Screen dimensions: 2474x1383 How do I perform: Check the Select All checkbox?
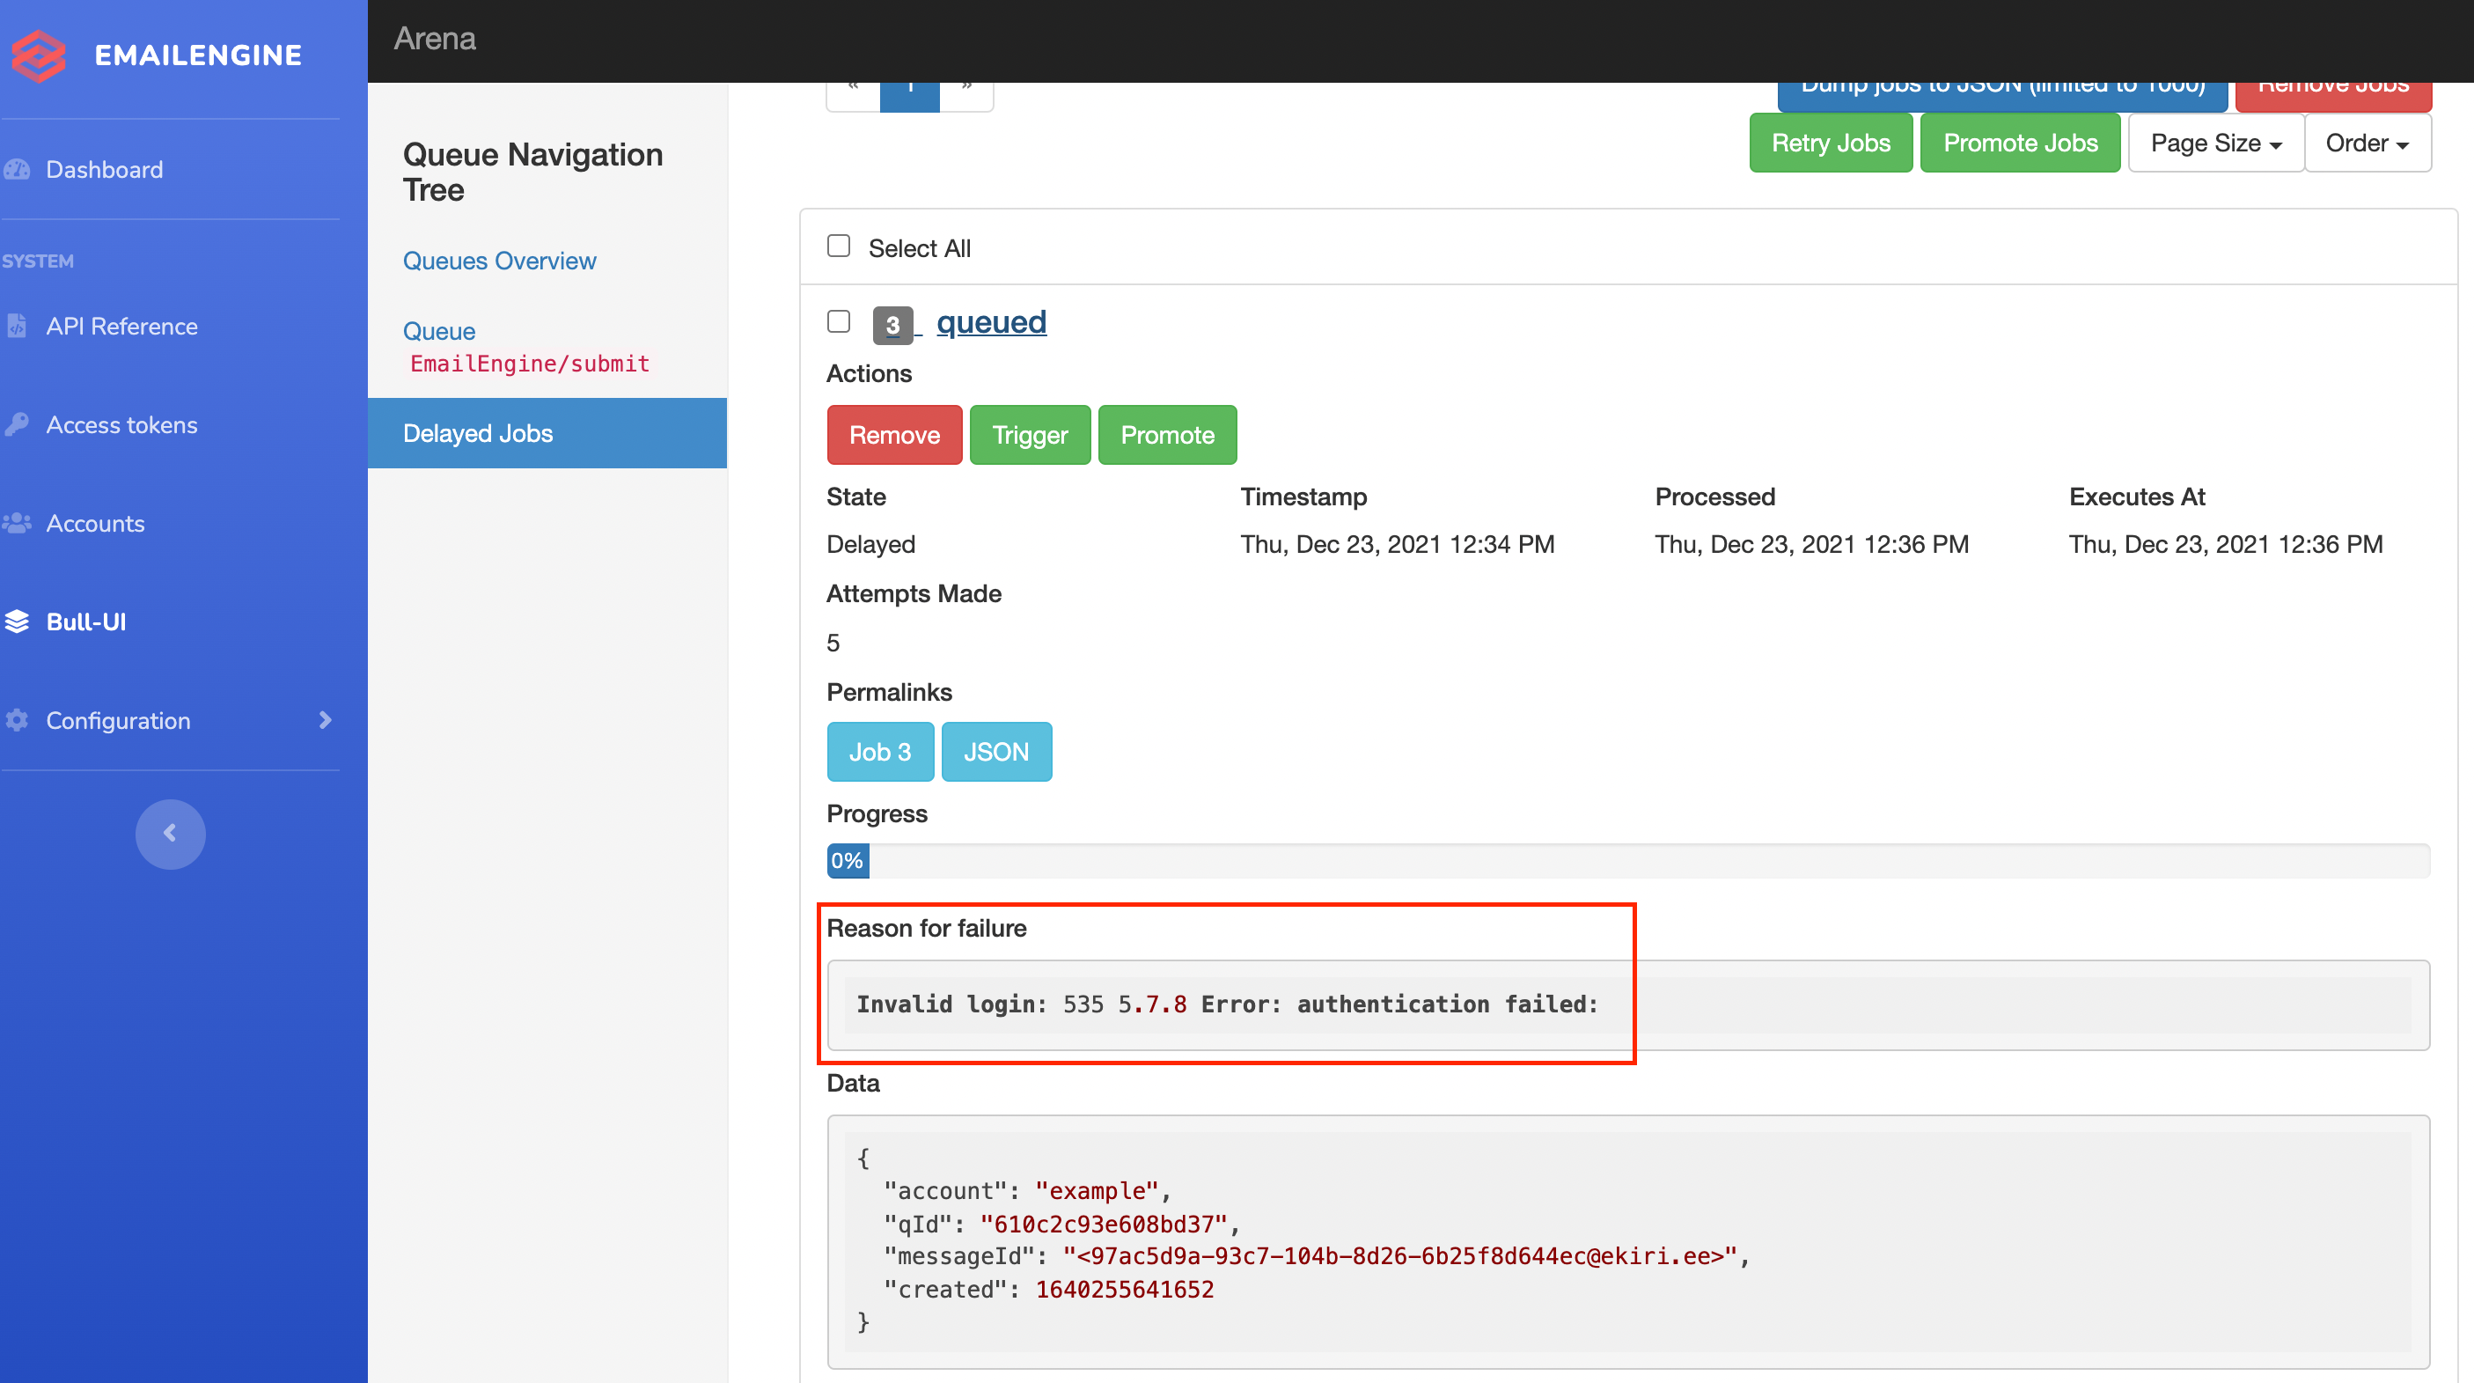pyautogui.click(x=839, y=246)
